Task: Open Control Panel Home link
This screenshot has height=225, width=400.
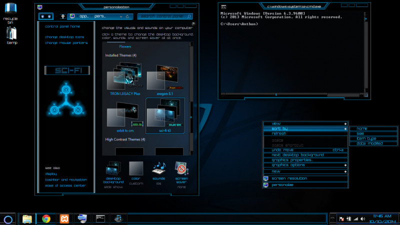Action: (62, 26)
